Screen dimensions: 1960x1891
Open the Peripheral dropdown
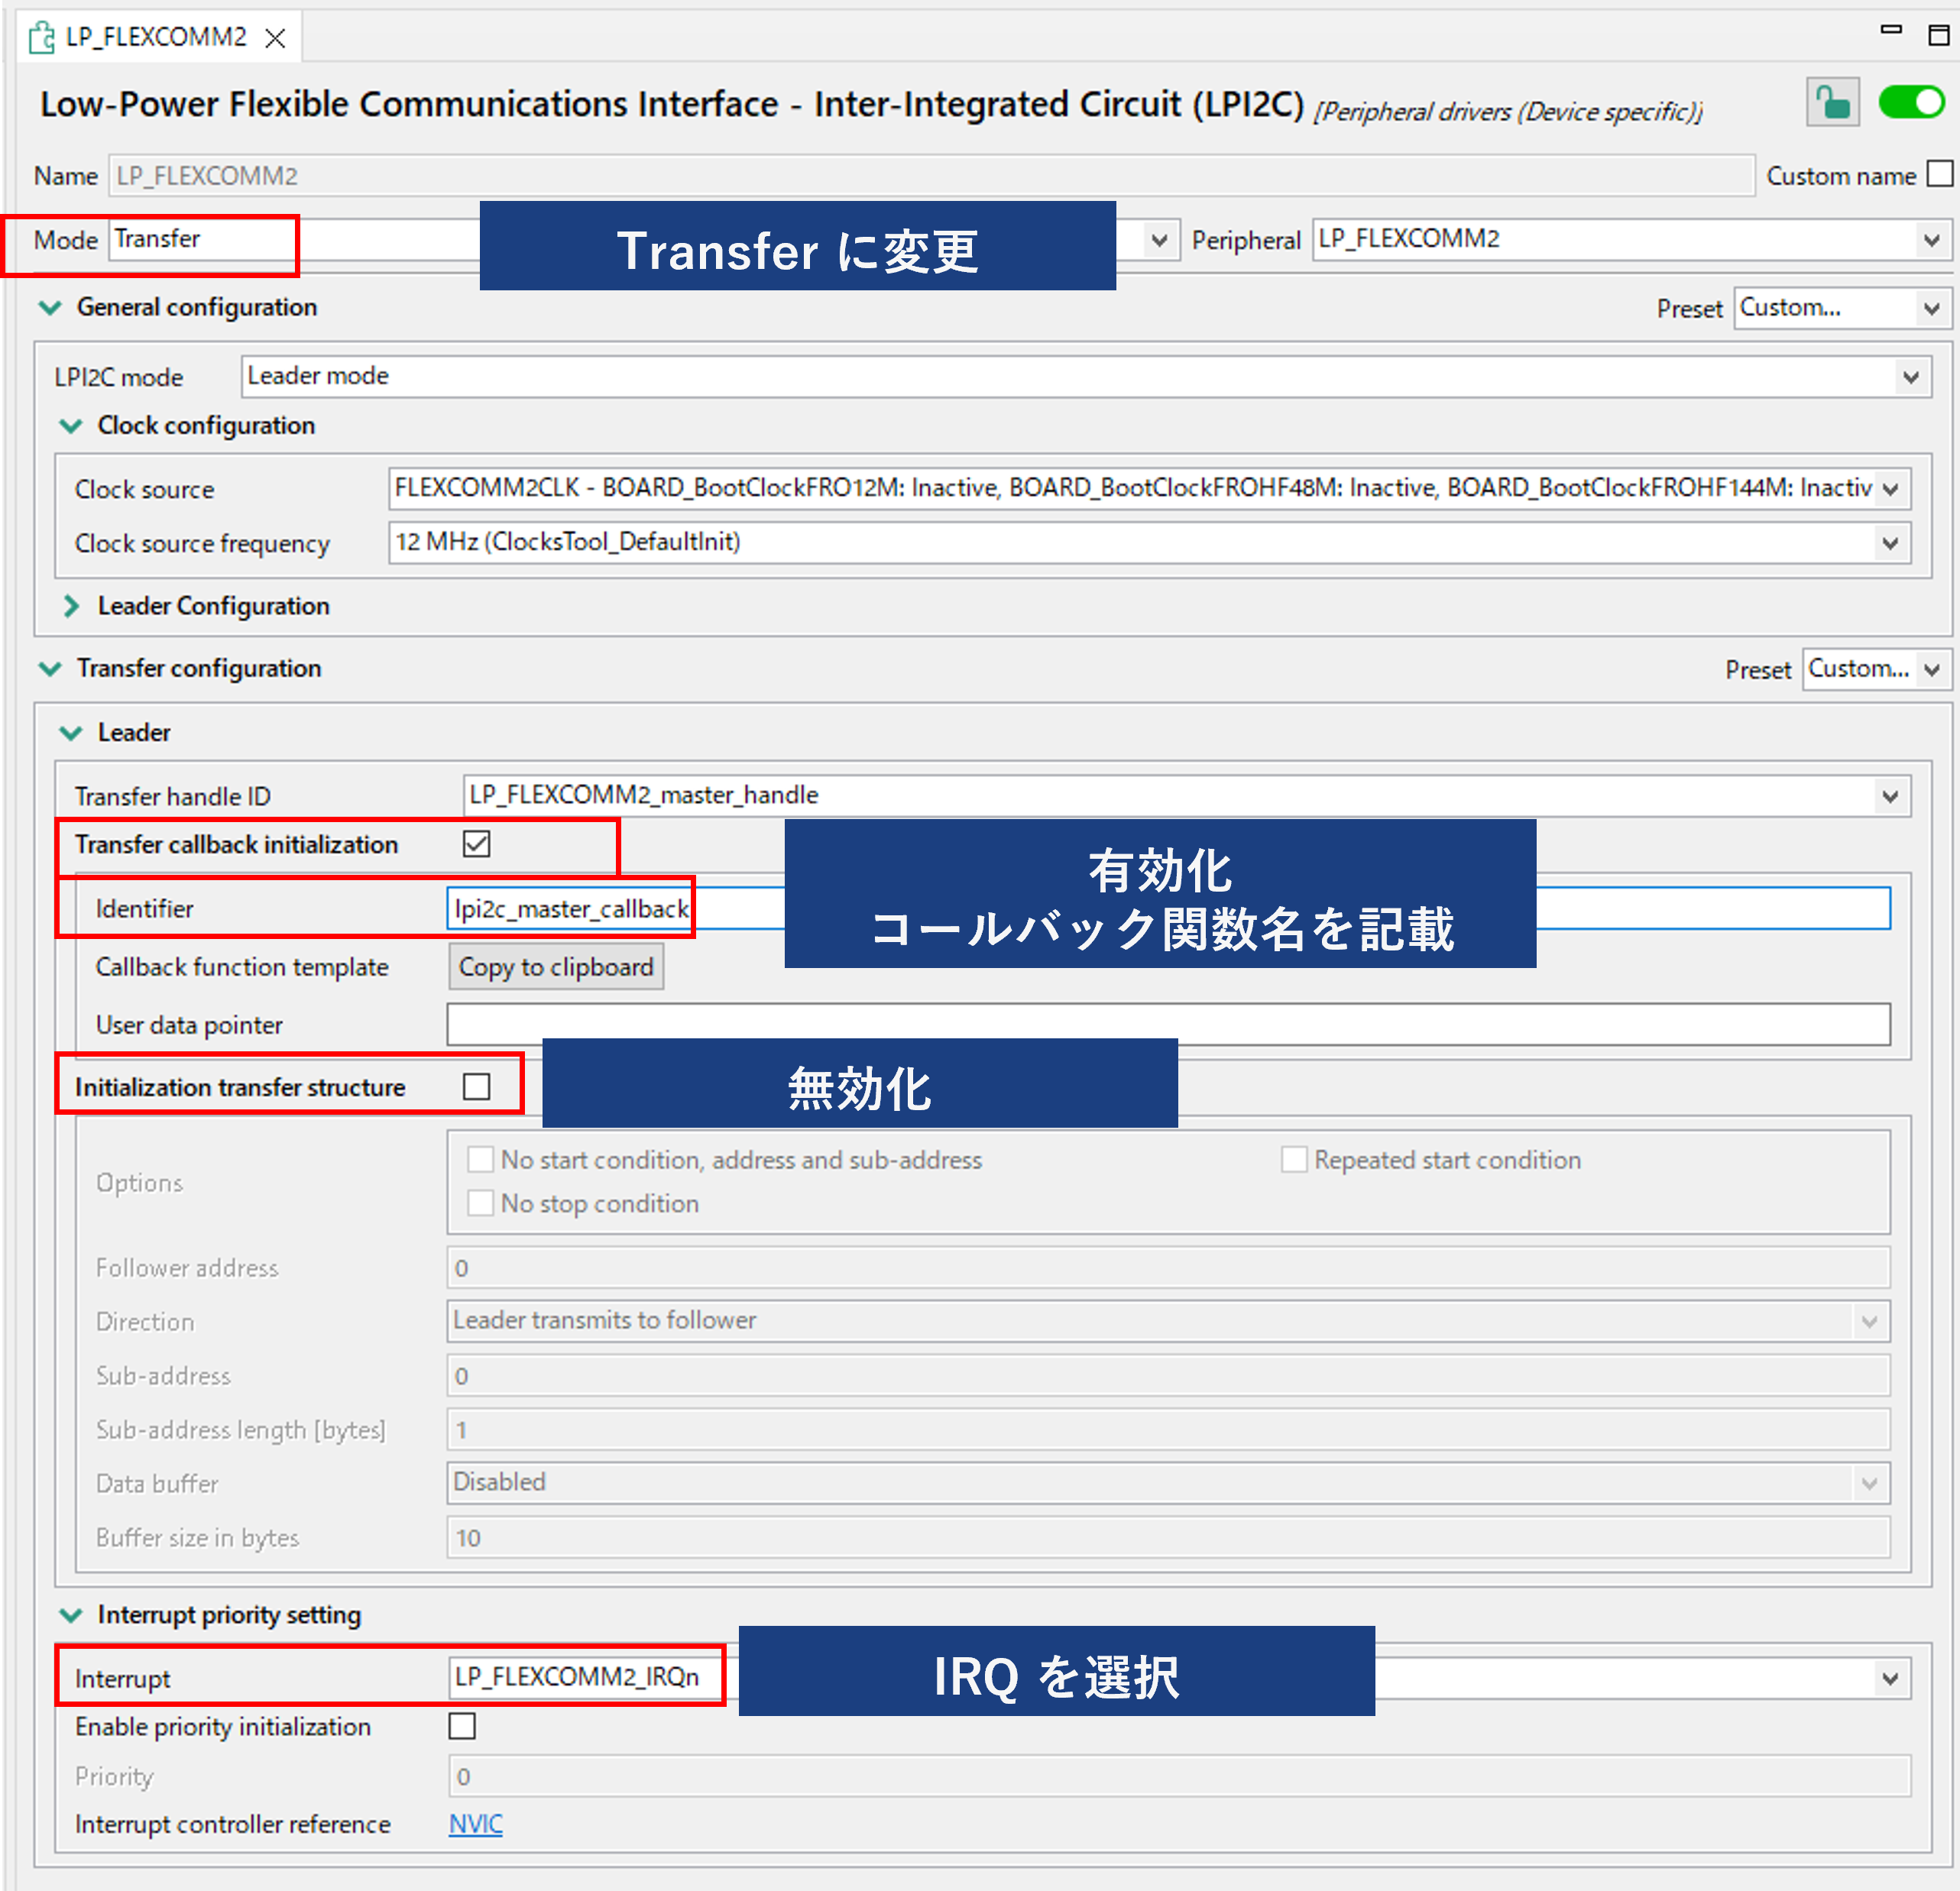1931,240
